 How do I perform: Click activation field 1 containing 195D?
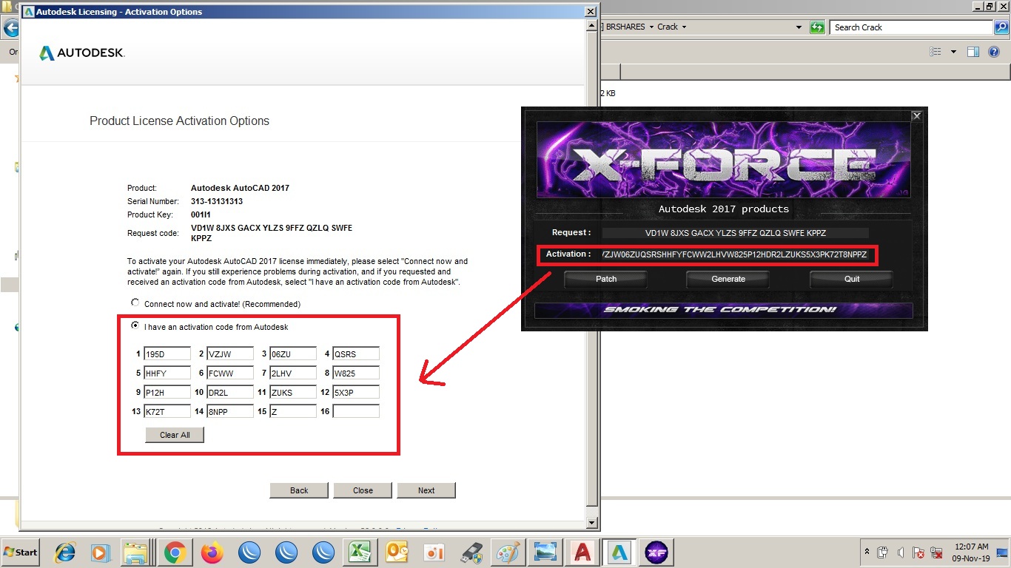point(167,354)
